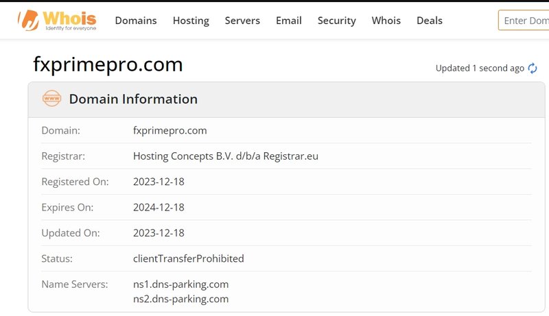
Task: Click the fxprimepro.com page heading
Action: (108, 64)
